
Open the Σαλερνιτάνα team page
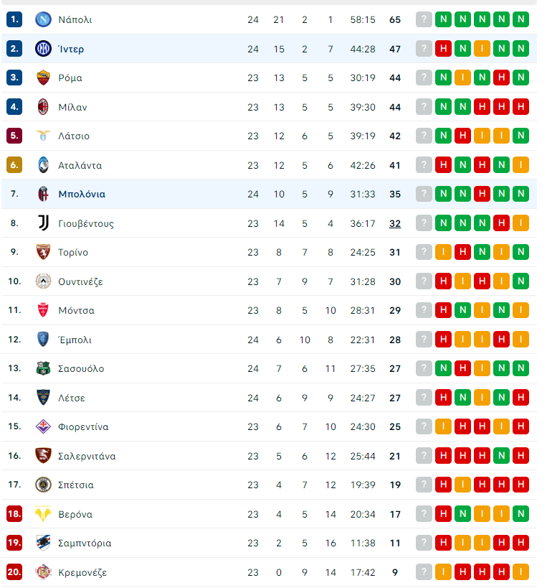[x=87, y=456]
